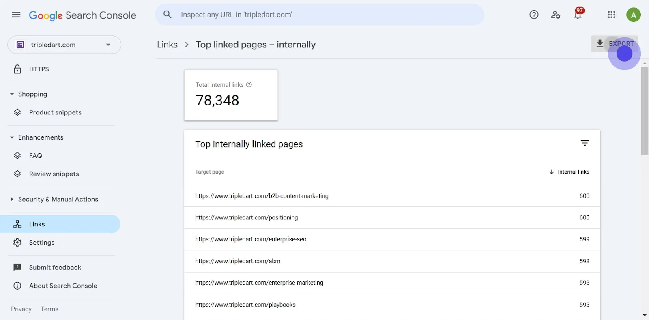Click the 599 internal links value
This screenshot has width=649, height=320.
(585, 239)
